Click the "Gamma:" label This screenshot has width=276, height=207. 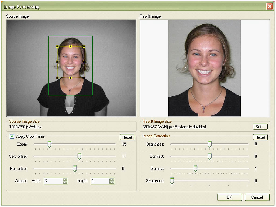tap(157, 168)
